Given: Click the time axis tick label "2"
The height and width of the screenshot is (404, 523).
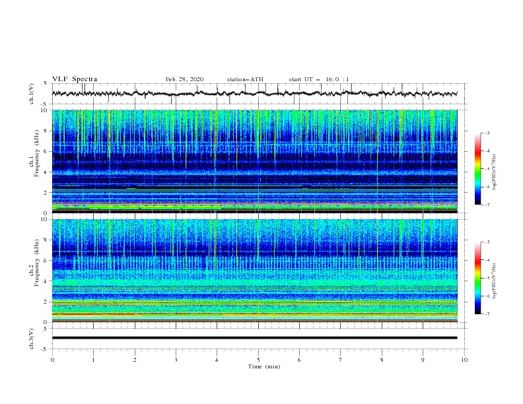Looking at the screenshot, I should [x=135, y=360].
